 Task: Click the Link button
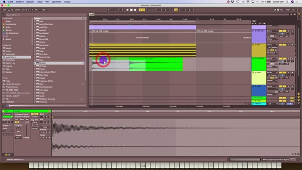[5, 10]
